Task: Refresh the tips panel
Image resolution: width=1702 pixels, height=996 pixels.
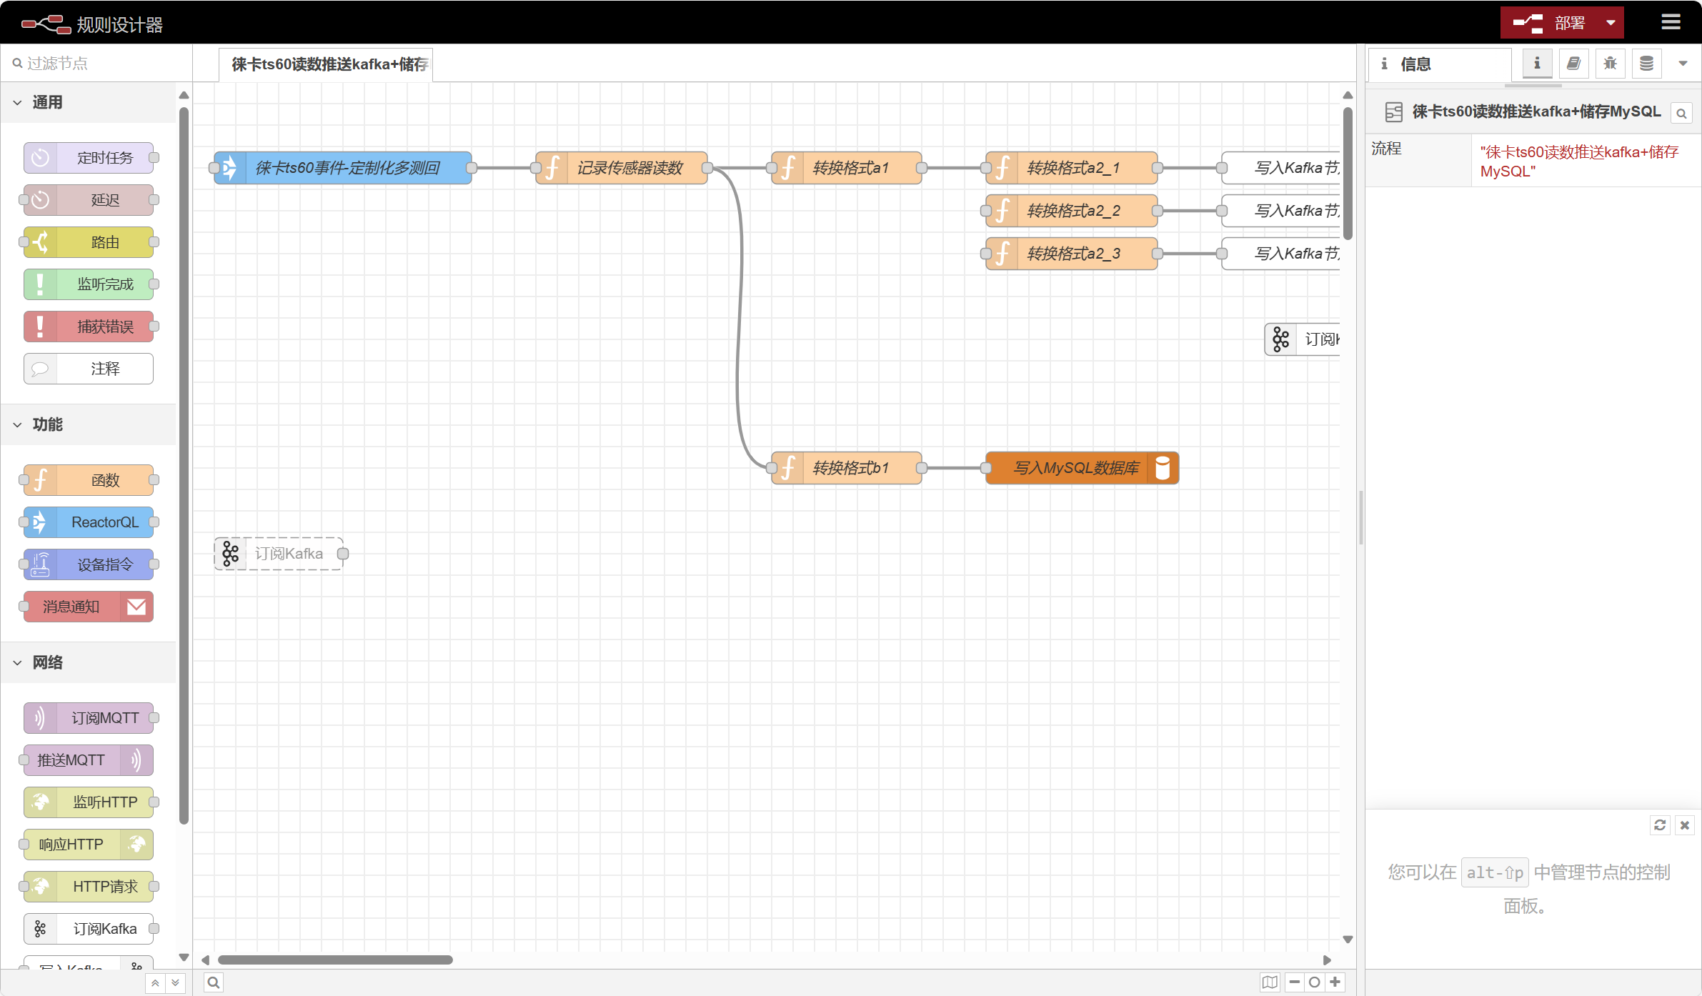Action: pyautogui.click(x=1660, y=825)
